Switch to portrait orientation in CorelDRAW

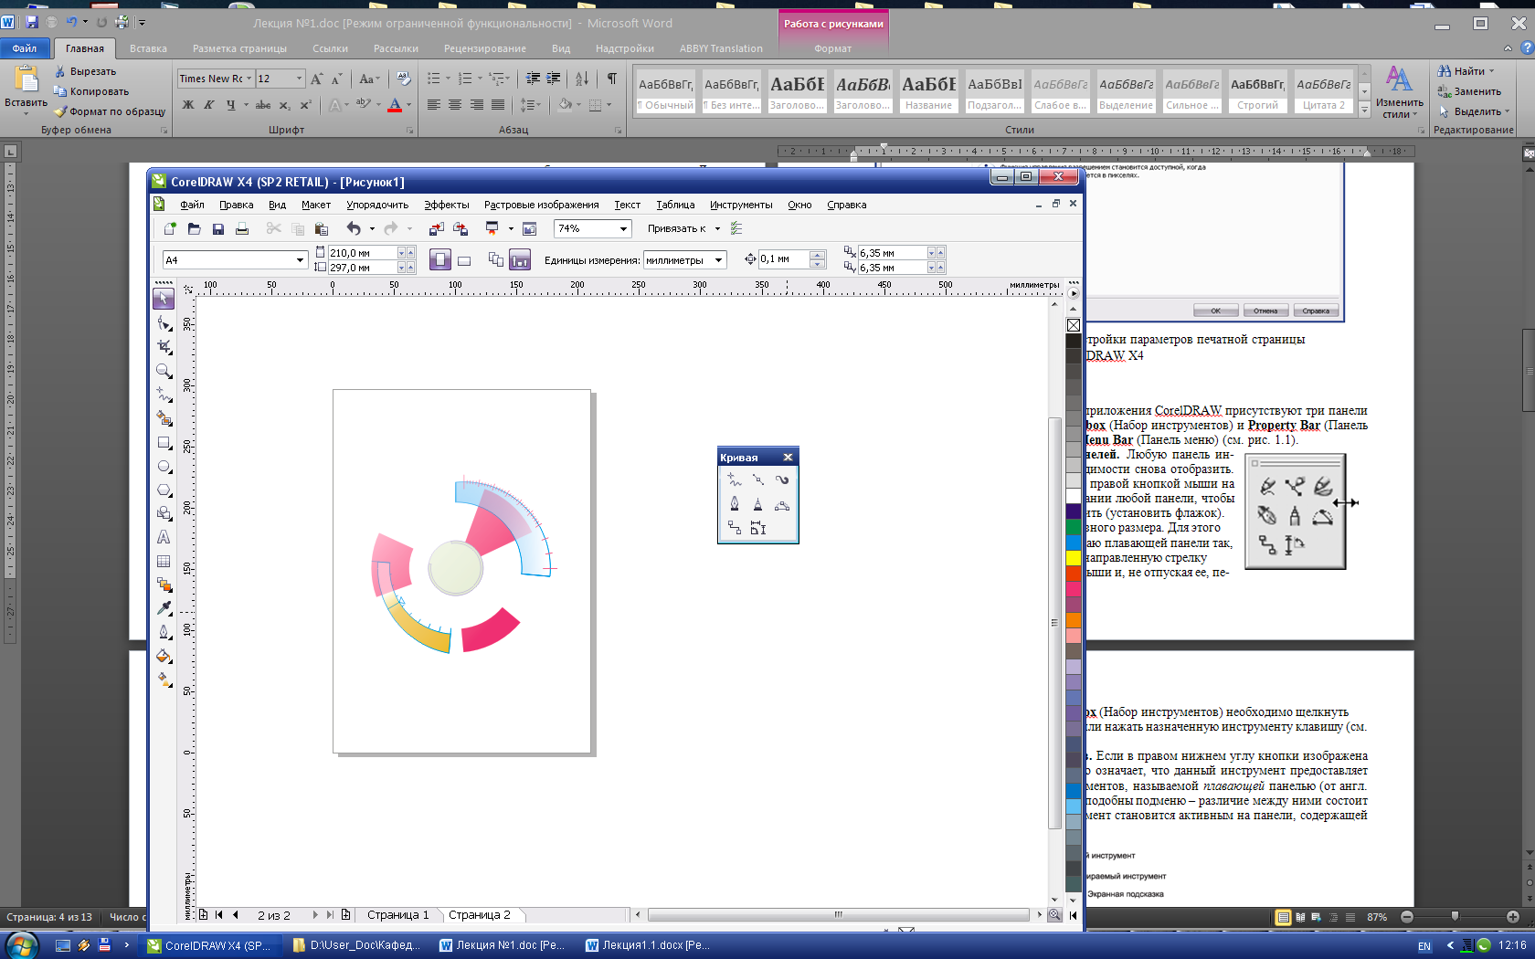pyautogui.click(x=439, y=260)
